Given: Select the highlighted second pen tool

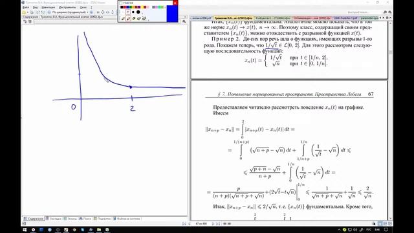Looking at the screenshot, I should 129,19.
